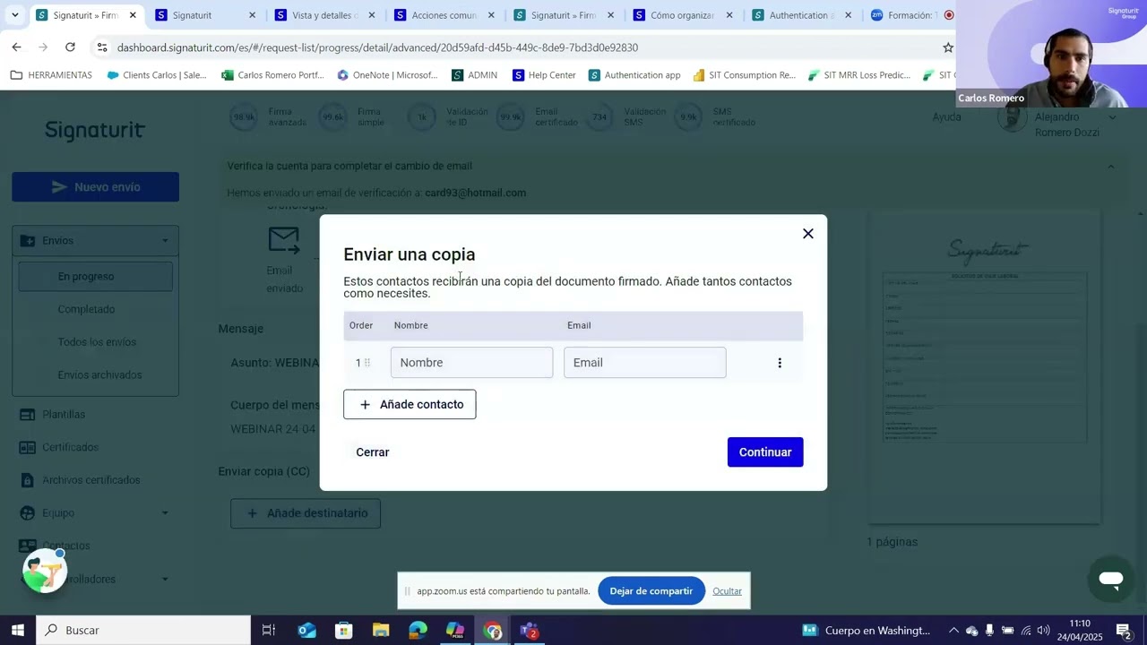Close the Enviar una copia dialog

[807, 234]
